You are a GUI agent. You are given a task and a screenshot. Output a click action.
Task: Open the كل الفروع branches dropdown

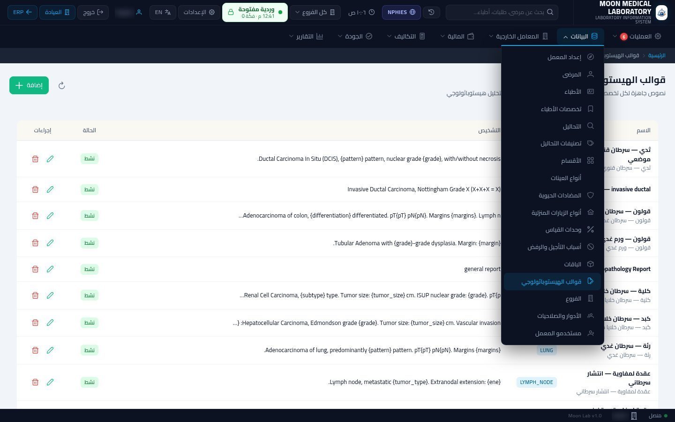click(x=315, y=12)
